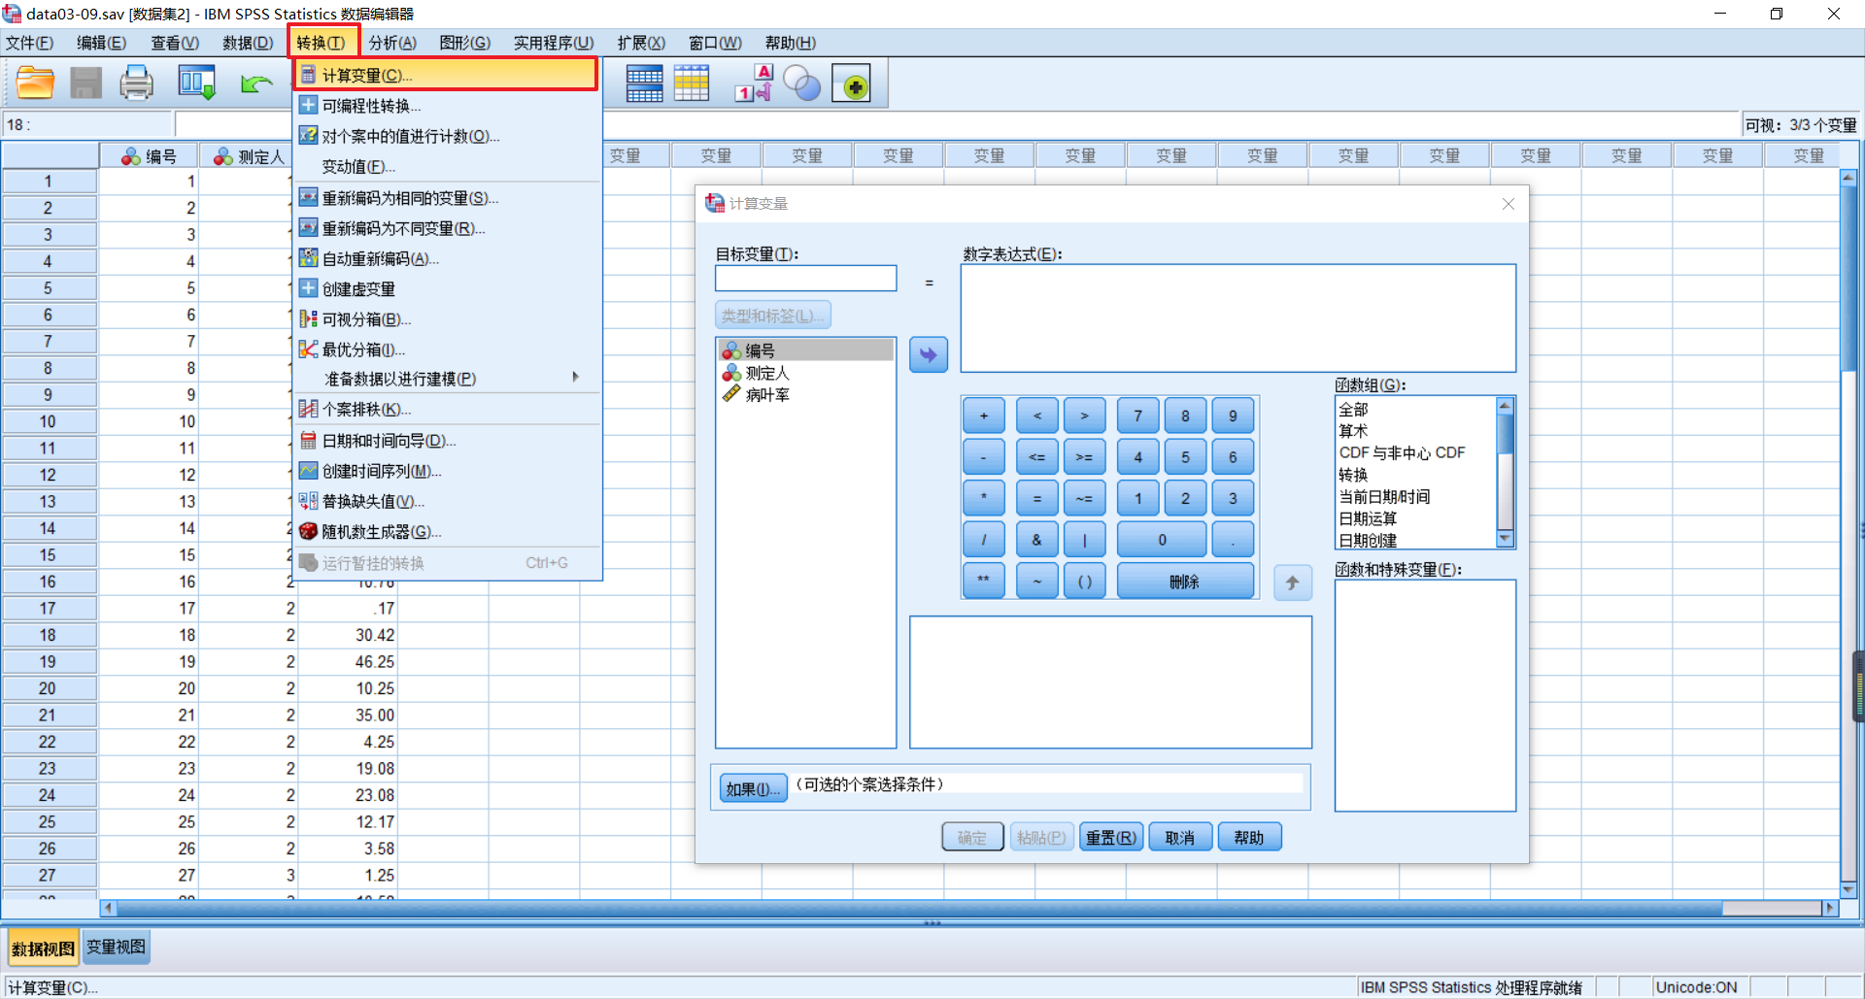1865x999 pixels.
Task: Click the plus operator key
Action: [x=984, y=416]
